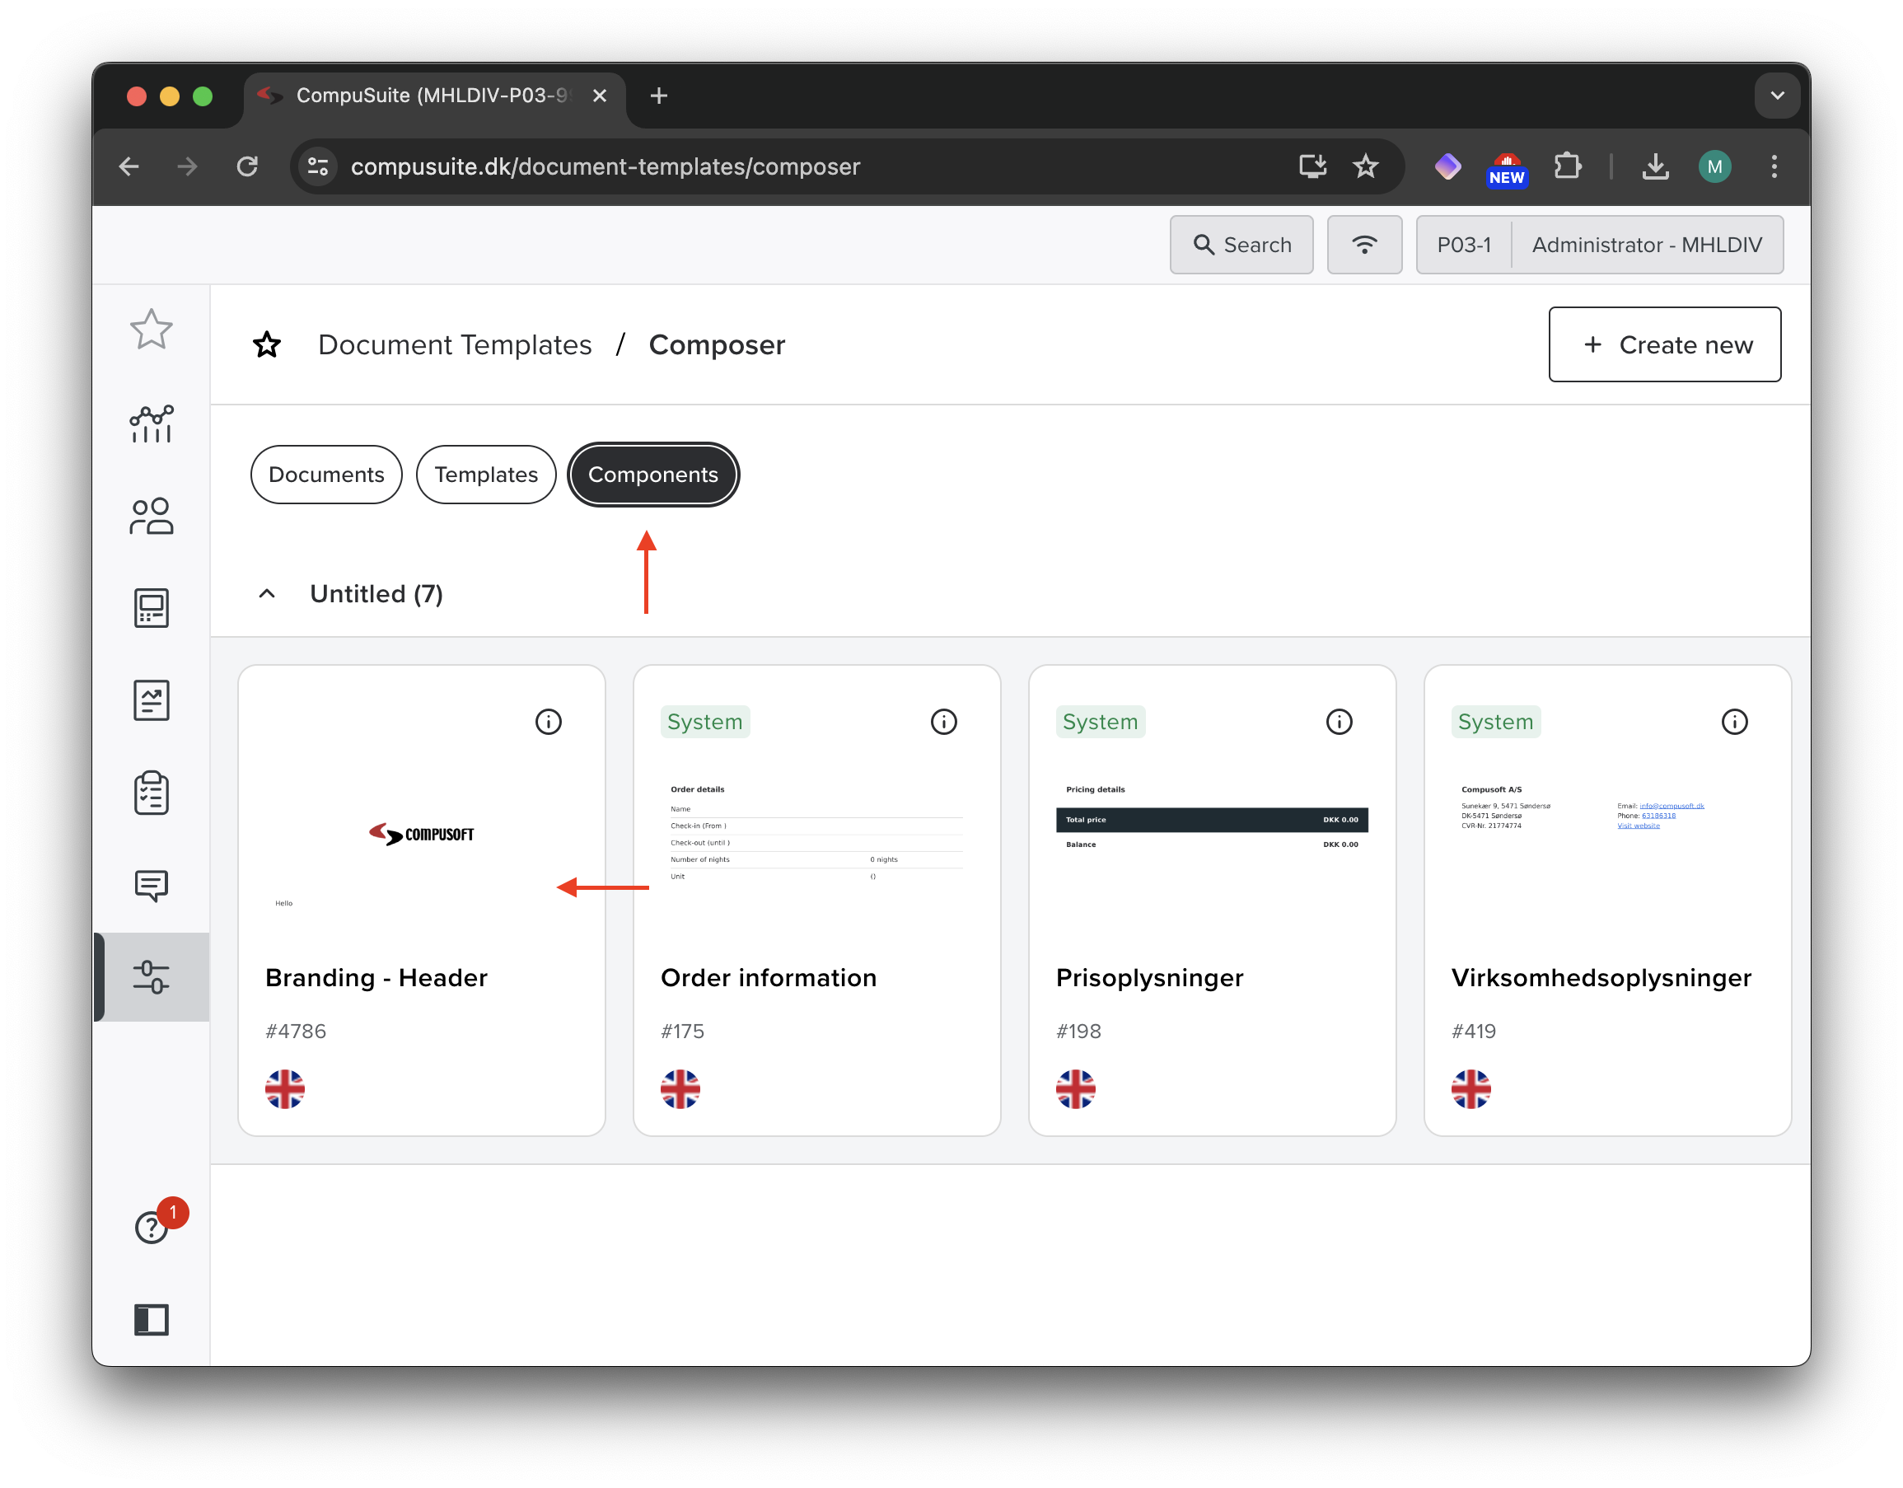Toggle the sidebar collapse panel icon
The image size is (1903, 1488).
(x=152, y=1319)
